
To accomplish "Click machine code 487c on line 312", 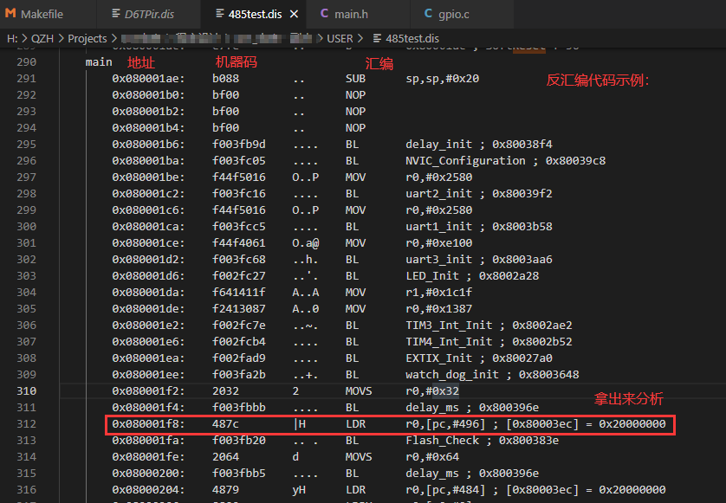I will click(x=225, y=424).
